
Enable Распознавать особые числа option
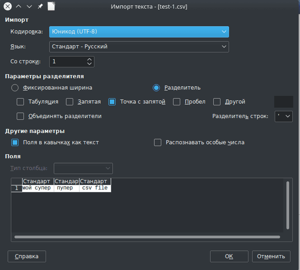point(158,142)
